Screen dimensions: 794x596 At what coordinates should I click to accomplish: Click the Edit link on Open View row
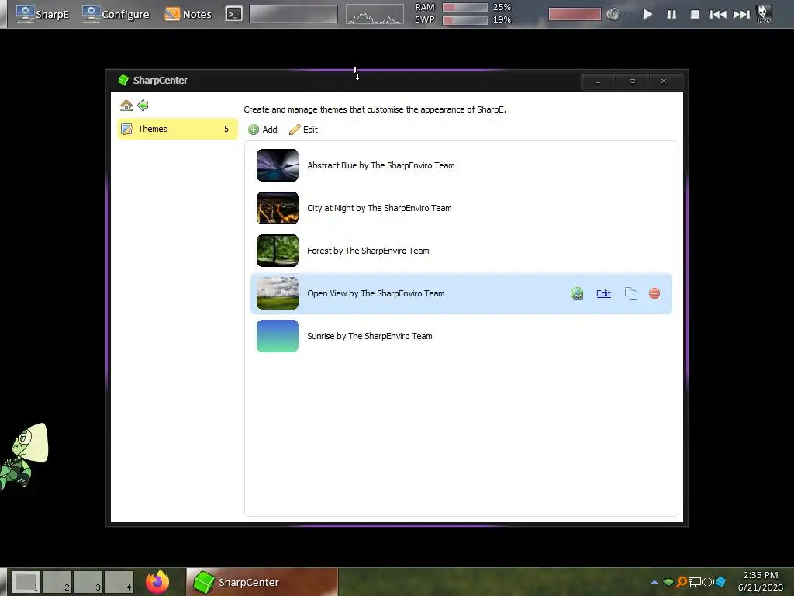pyautogui.click(x=603, y=293)
